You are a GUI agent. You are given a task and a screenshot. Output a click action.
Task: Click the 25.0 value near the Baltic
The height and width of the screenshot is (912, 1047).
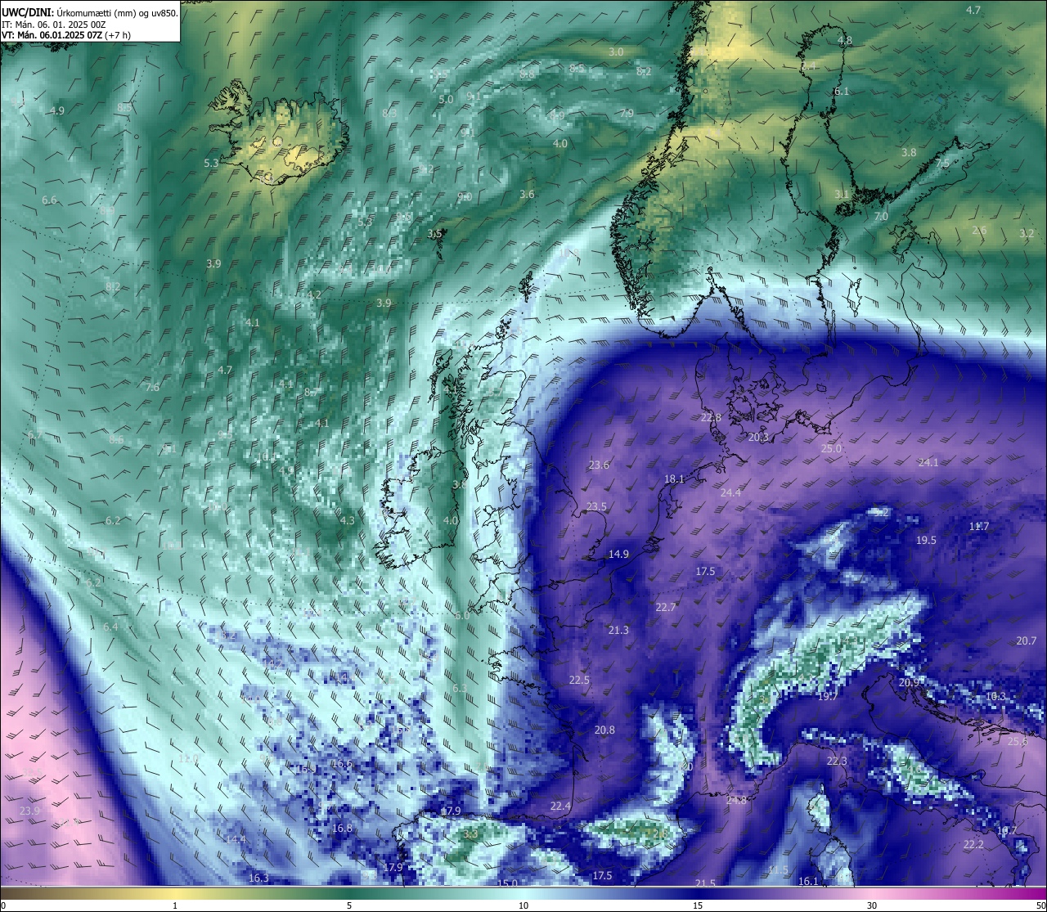[831, 448]
